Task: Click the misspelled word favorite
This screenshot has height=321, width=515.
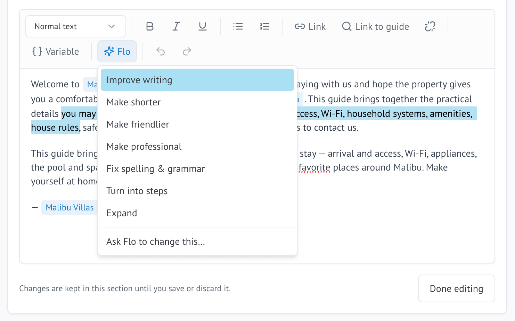Action: pos(314,167)
